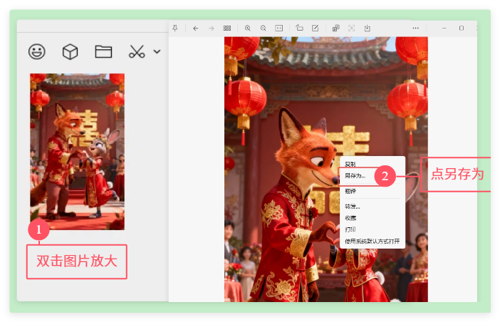500x322 pixels.
Task: Show image at original 1:1 size
Action: (x=278, y=28)
